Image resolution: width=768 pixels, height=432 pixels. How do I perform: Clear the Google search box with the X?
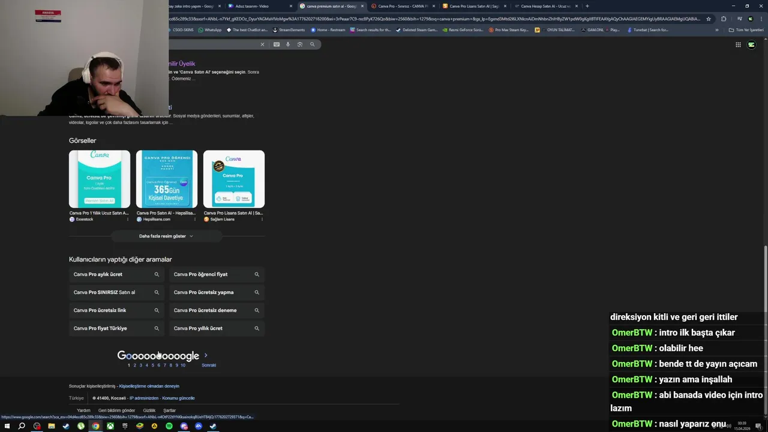pos(262,44)
